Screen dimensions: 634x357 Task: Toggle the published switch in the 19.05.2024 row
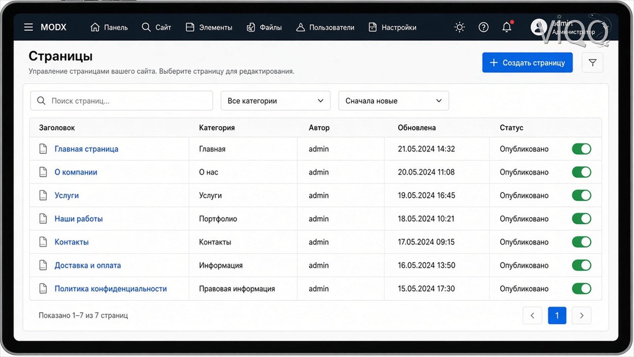(x=581, y=195)
